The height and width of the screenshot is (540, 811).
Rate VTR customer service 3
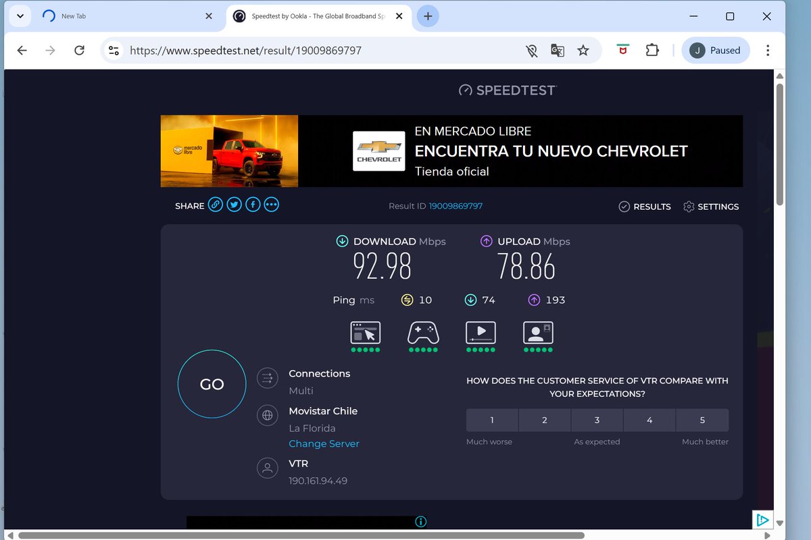(x=597, y=420)
